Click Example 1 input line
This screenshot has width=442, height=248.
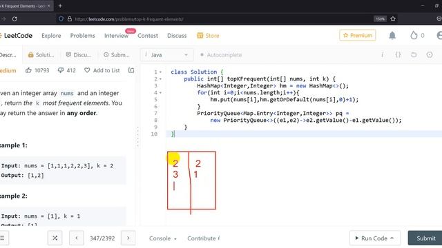tap(57, 165)
